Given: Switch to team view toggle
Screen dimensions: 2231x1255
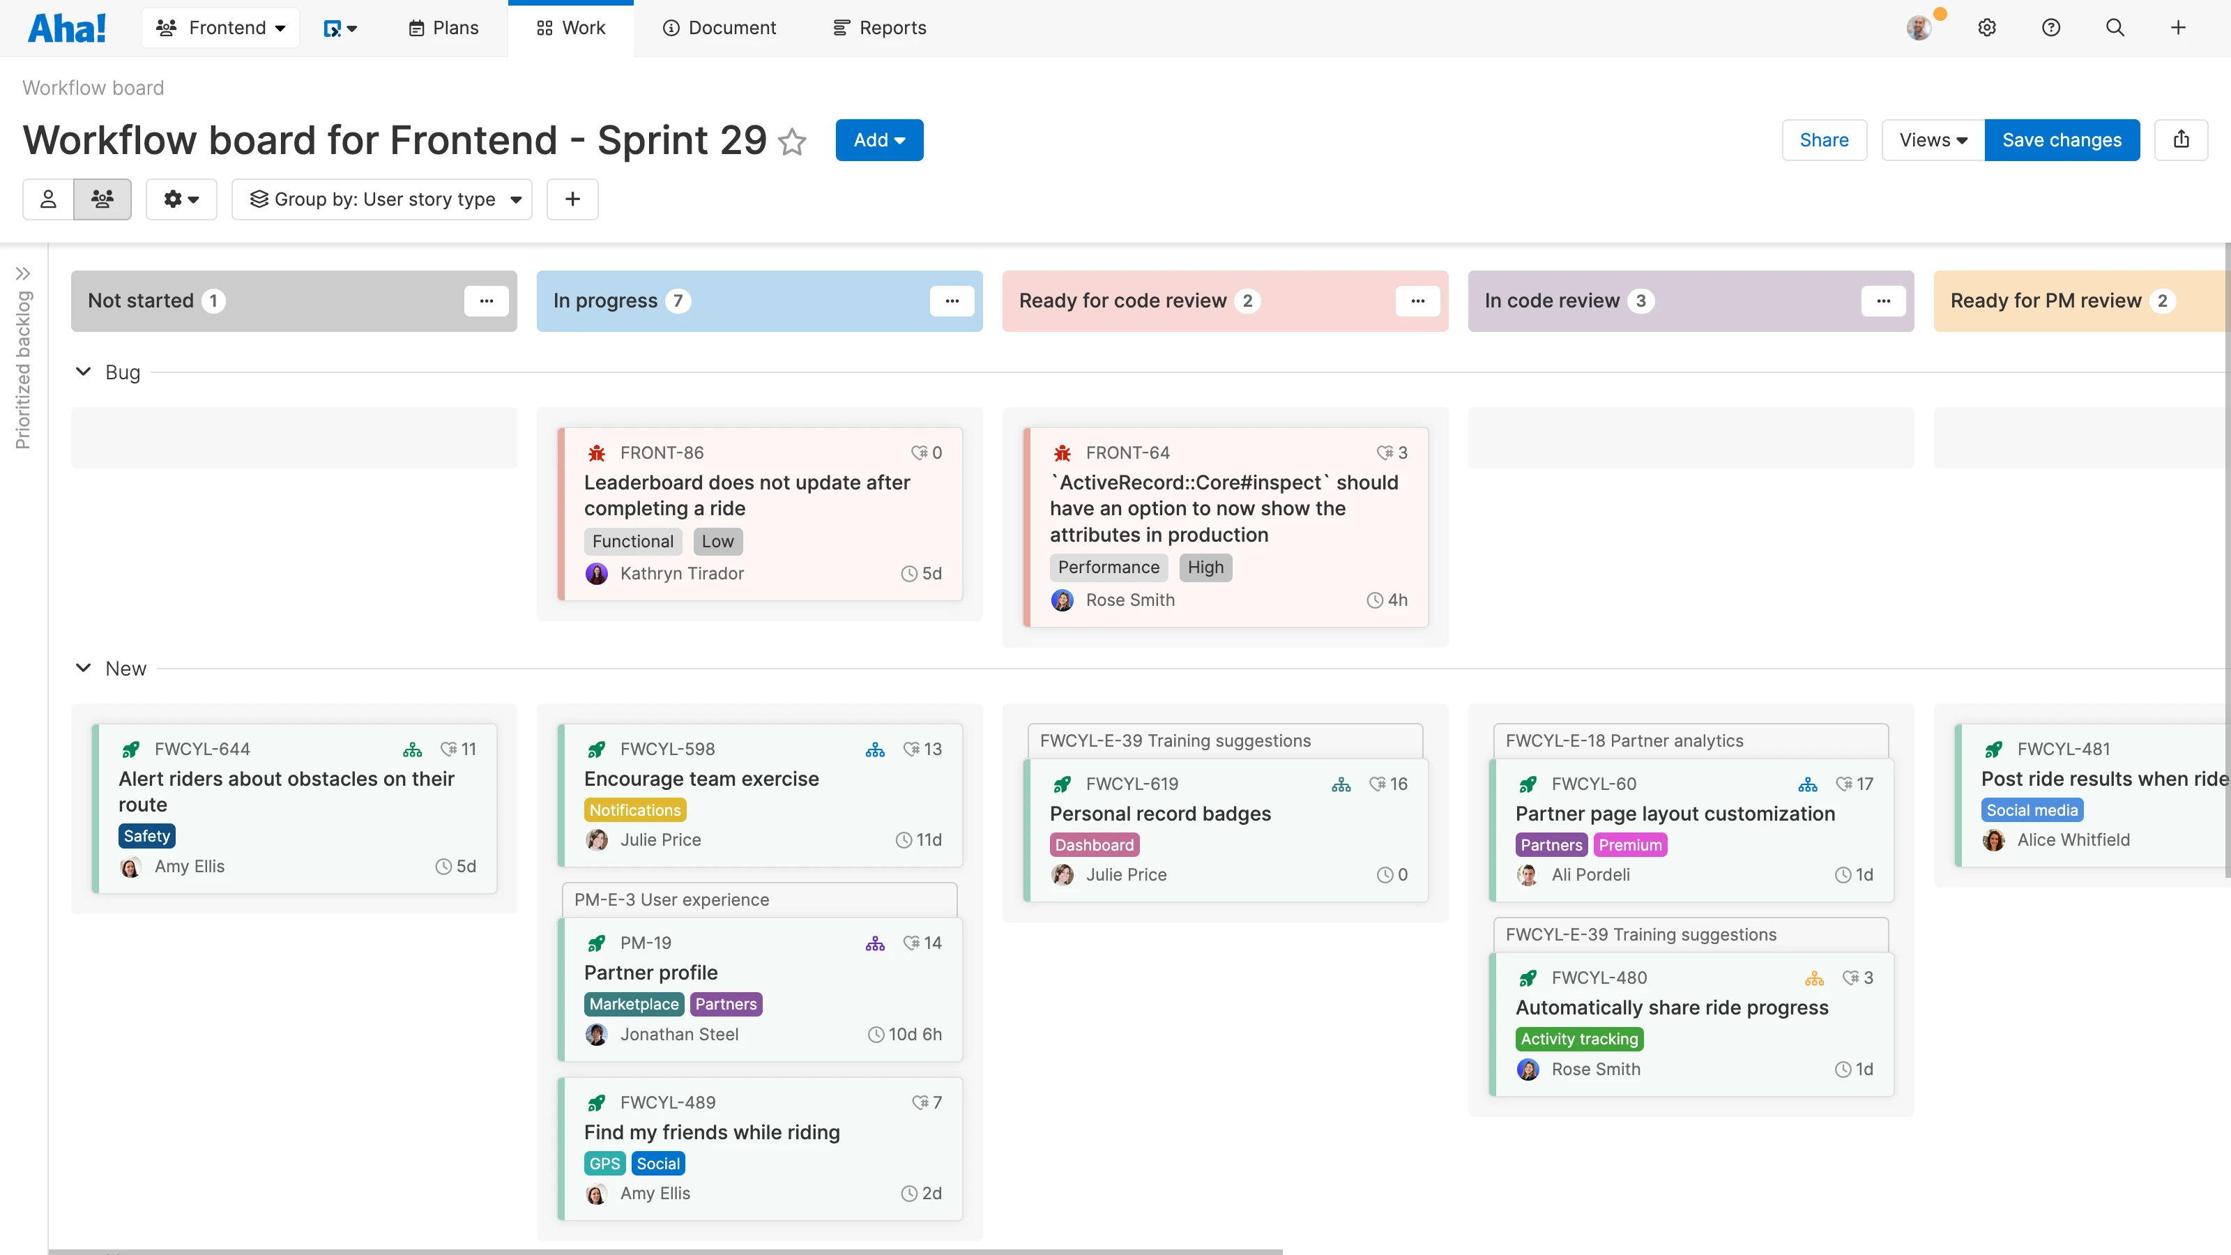Looking at the screenshot, I should (x=102, y=199).
